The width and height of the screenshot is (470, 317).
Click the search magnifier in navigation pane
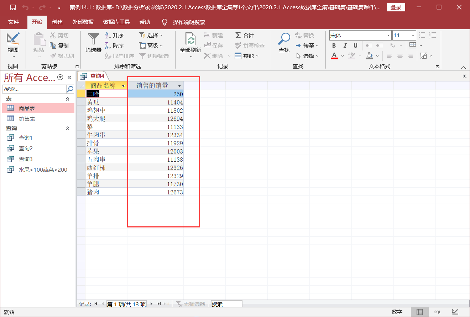click(x=70, y=89)
